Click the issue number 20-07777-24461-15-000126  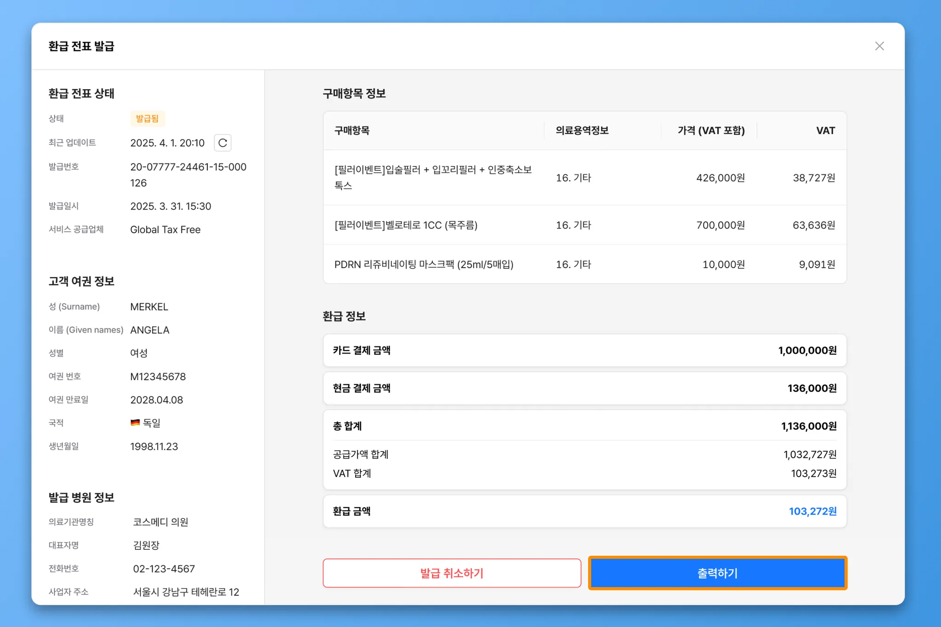coord(188,175)
